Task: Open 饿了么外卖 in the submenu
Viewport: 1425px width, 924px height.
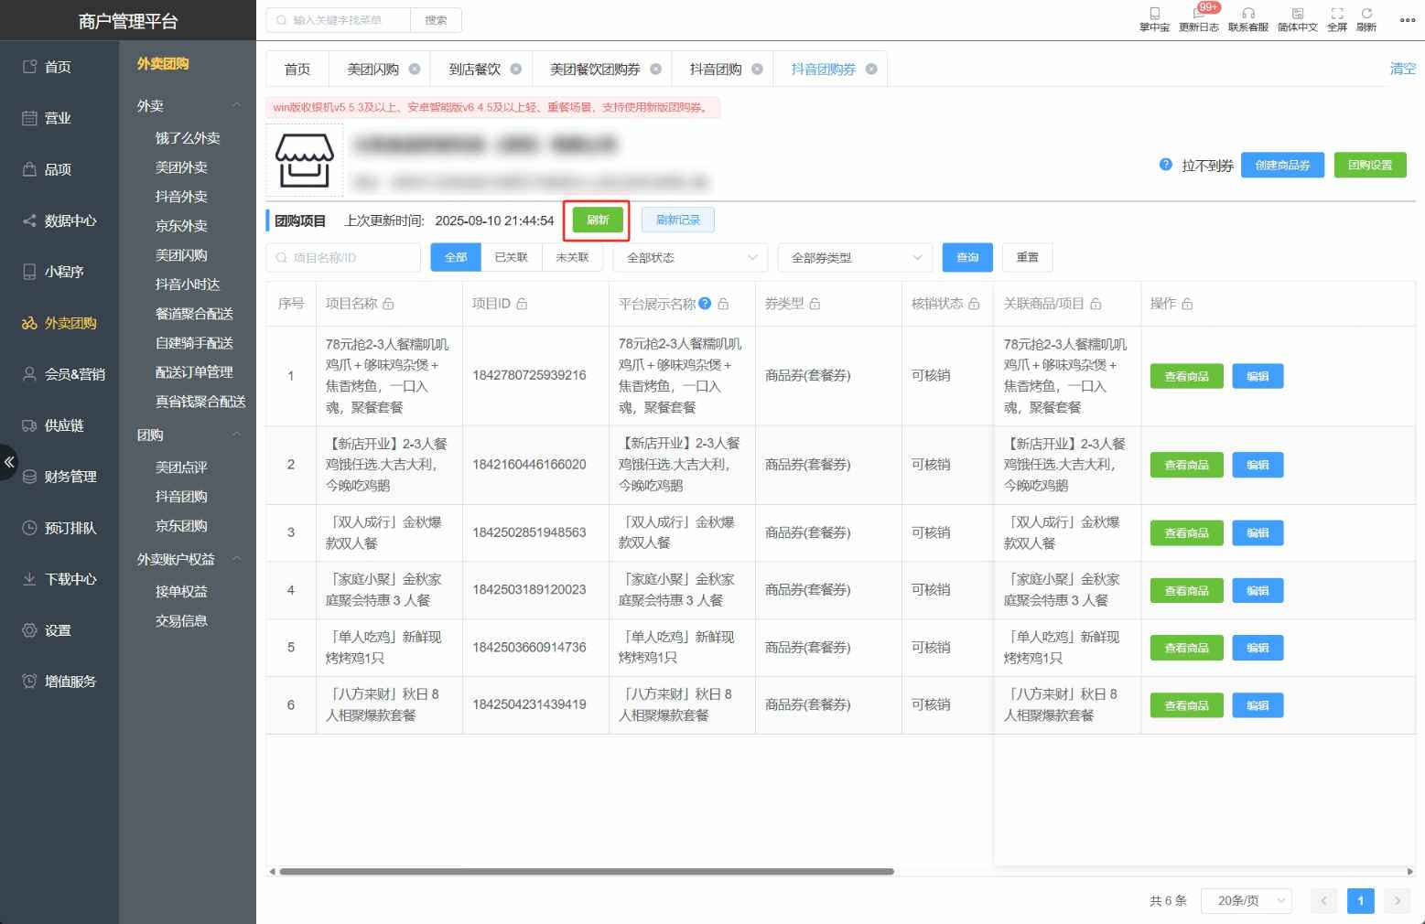Action: click(x=188, y=138)
